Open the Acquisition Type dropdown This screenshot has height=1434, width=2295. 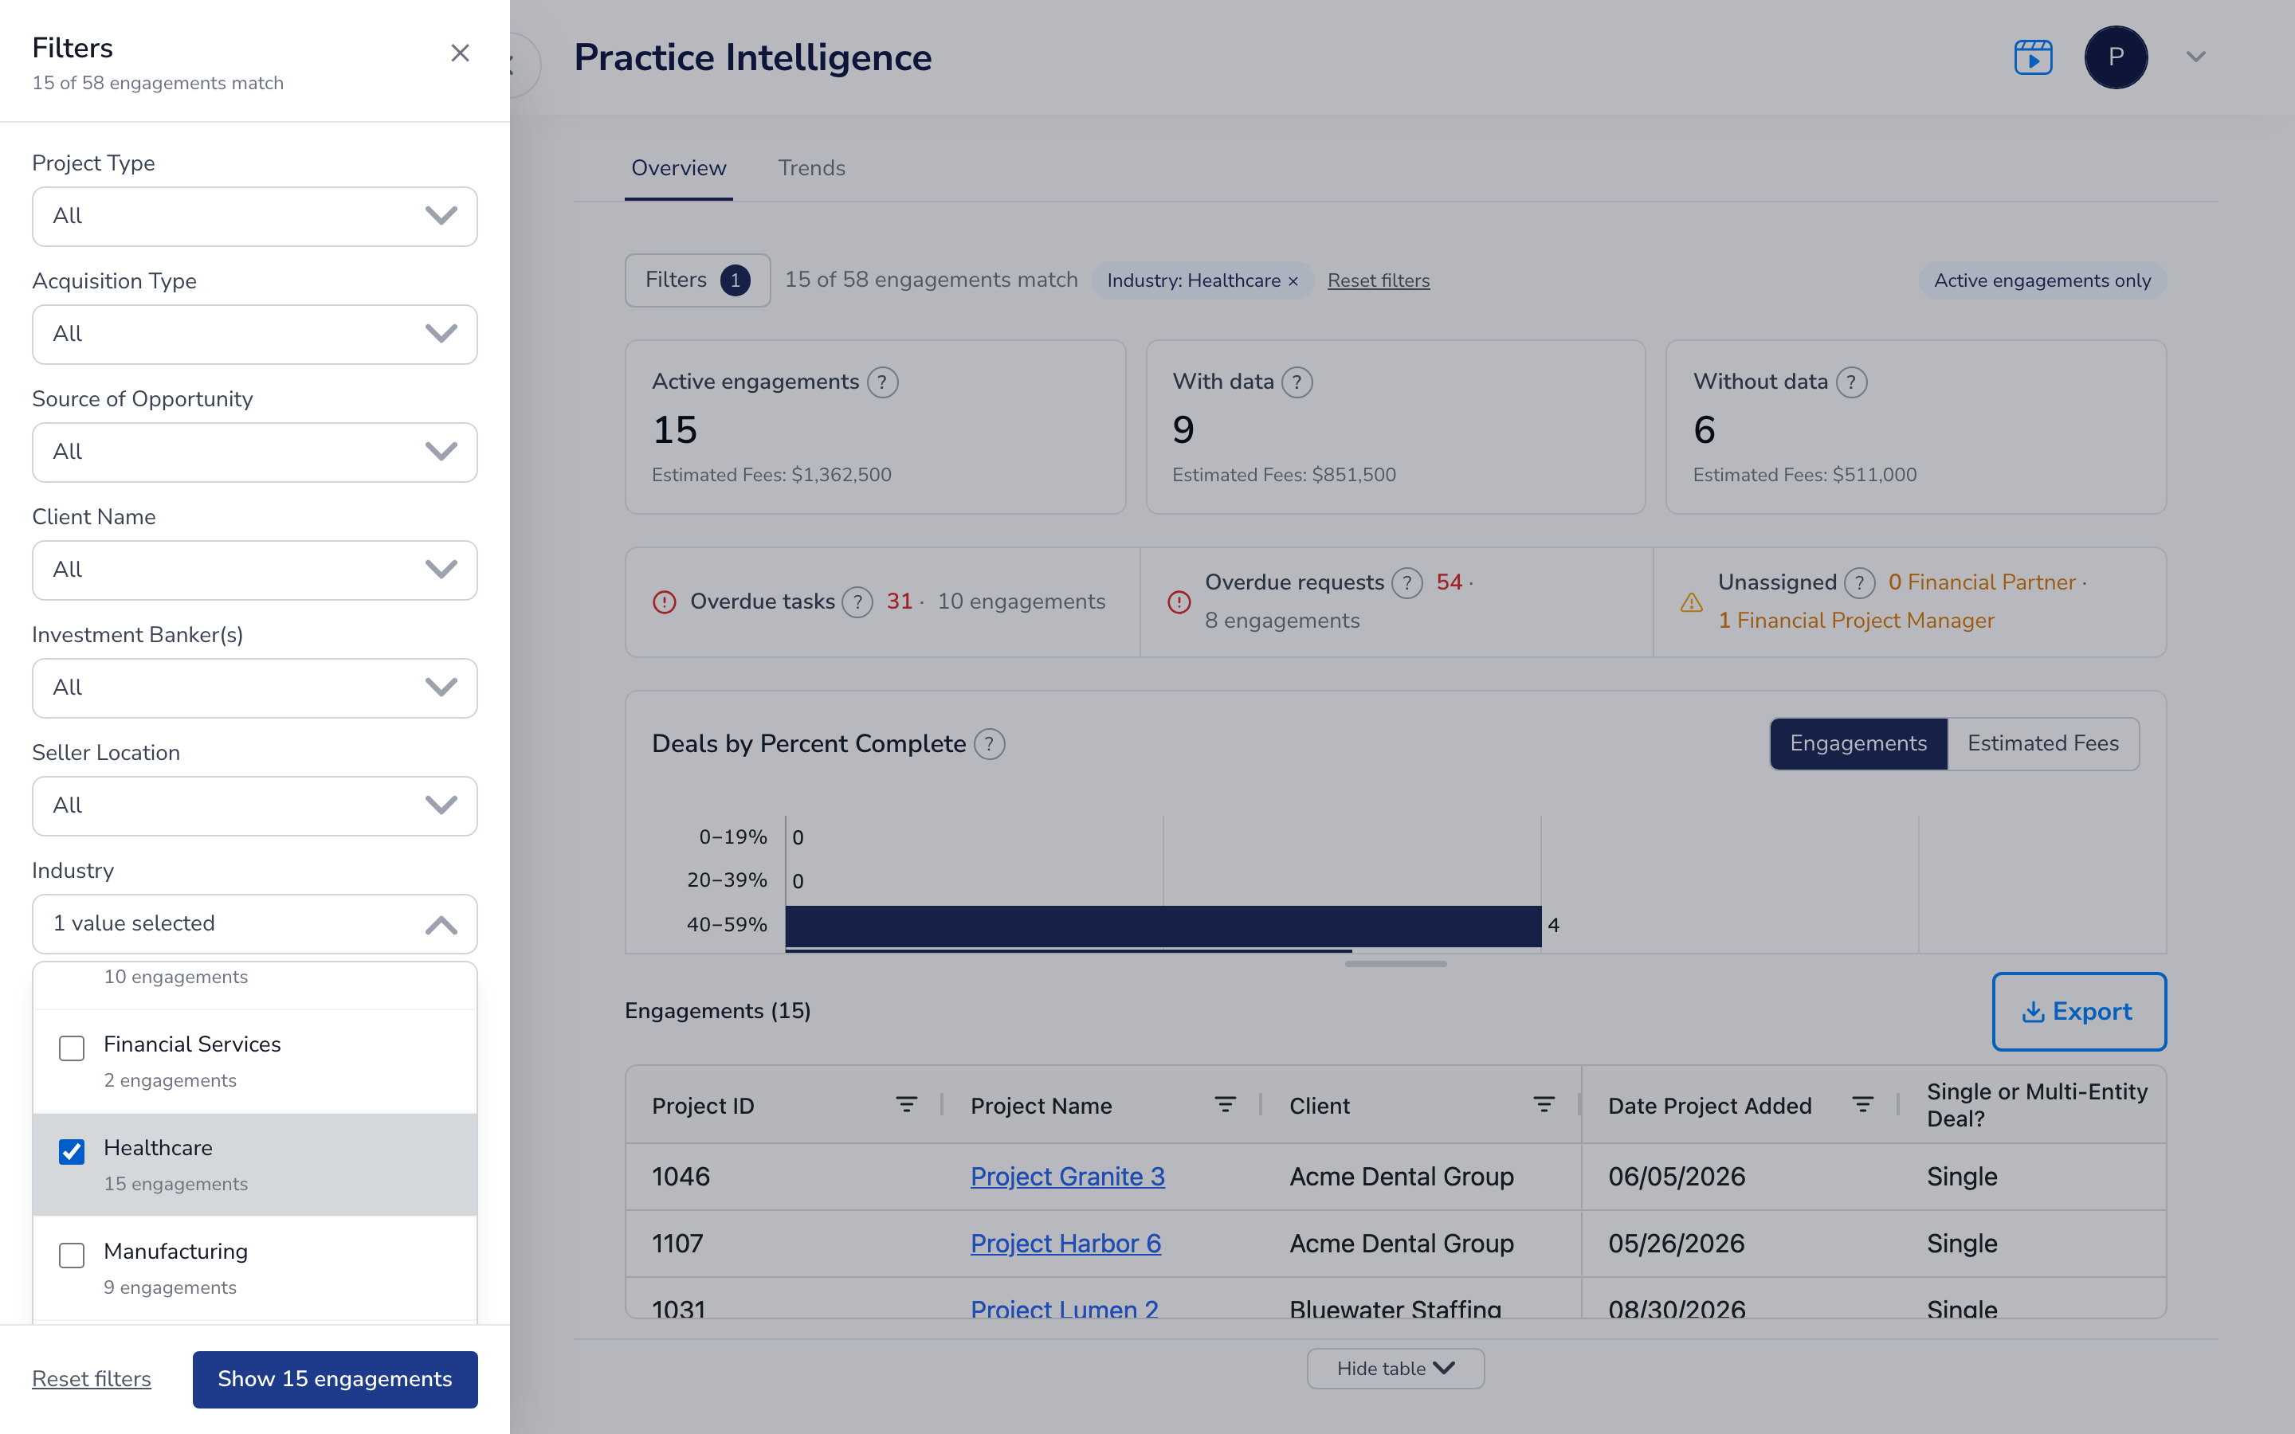point(255,334)
